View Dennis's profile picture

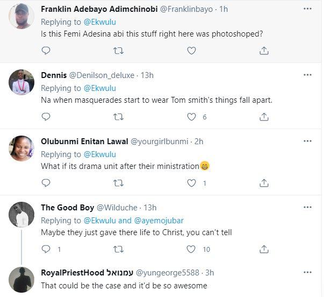pyautogui.click(x=22, y=82)
